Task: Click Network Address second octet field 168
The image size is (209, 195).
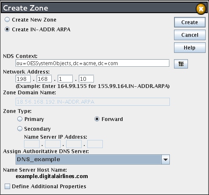Action: (44, 79)
